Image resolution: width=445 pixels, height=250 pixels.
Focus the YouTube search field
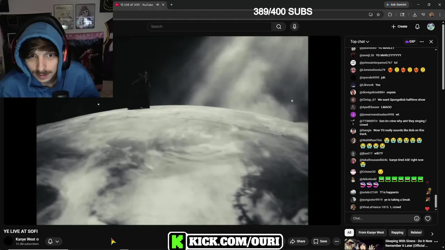click(209, 26)
